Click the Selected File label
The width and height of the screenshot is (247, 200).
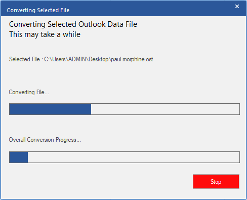pyautogui.click(x=24, y=59)
